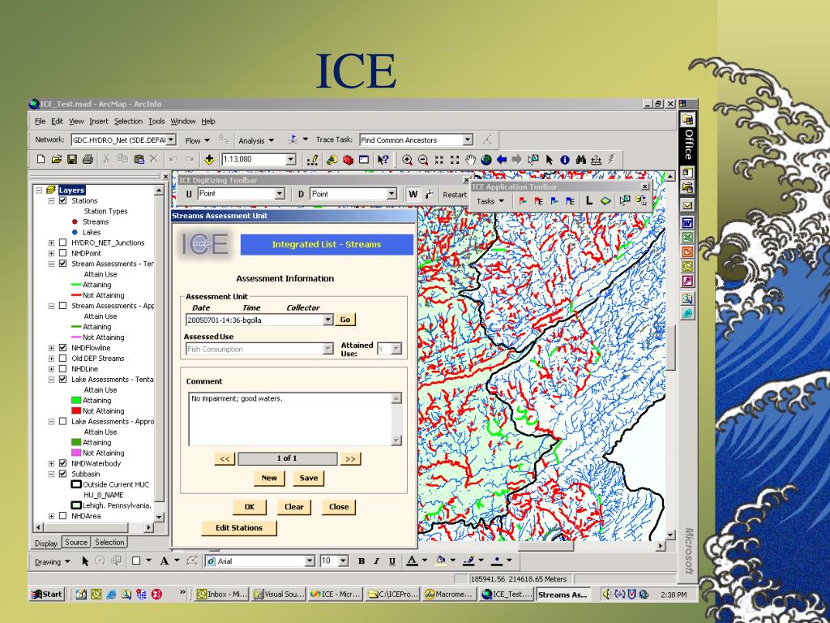Click the line color brush swatch
Screen dimensions: 830x623
468,561
